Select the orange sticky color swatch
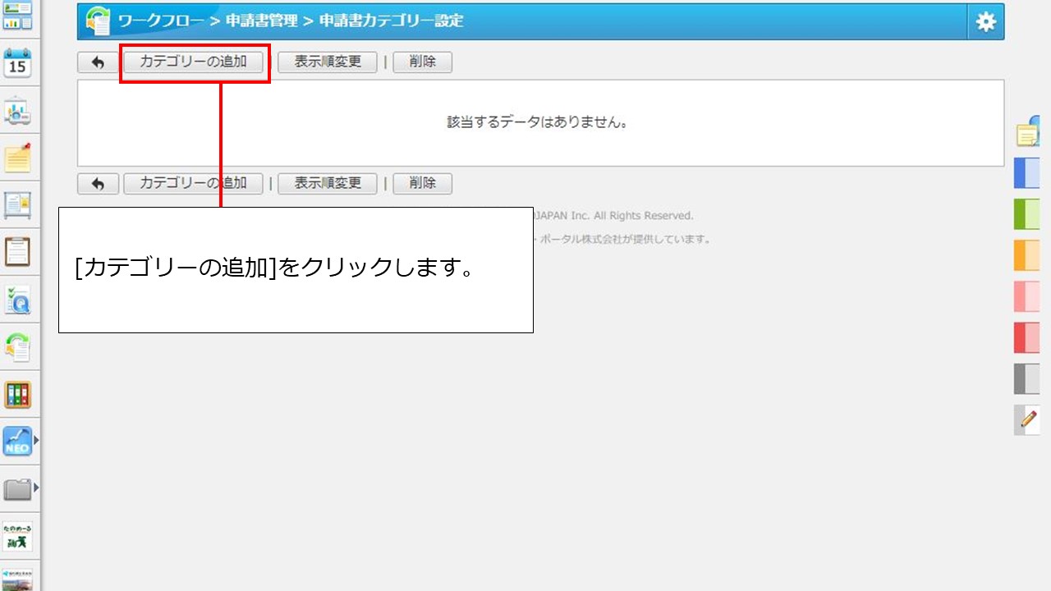 (x=1027, y=255)
